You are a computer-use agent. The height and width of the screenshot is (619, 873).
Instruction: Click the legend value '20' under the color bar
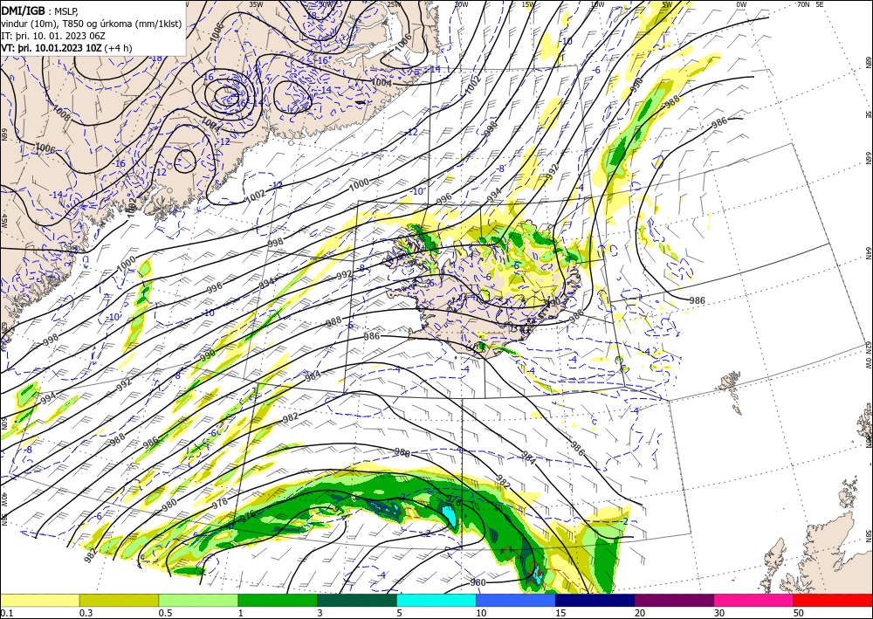640,613
